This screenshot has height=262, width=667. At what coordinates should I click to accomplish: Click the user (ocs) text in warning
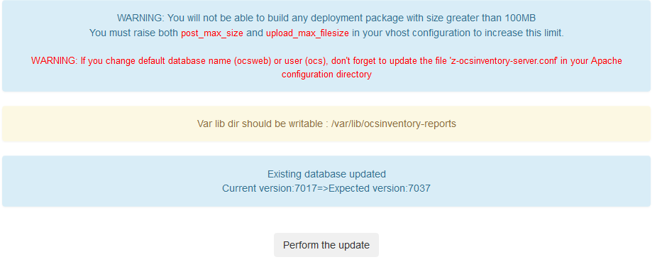303,61
